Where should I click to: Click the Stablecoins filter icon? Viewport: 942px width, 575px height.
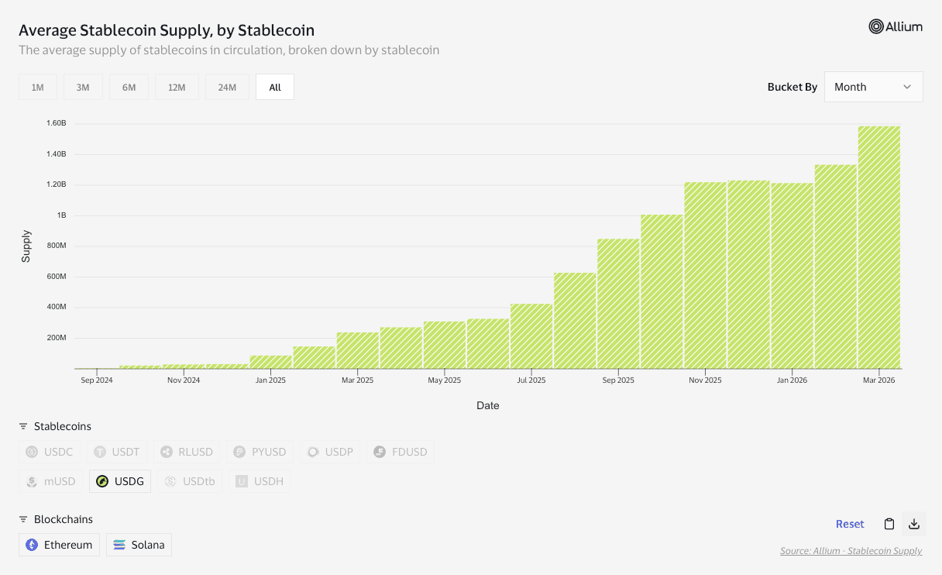click(x=23, y=426)
